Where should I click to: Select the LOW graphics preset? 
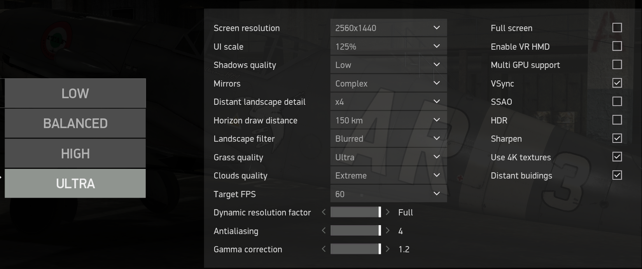click(75, 93)
